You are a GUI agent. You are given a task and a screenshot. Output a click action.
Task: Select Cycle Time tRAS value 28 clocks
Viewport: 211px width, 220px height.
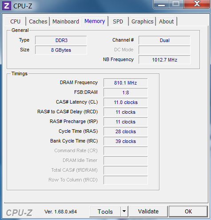[126, 131]
